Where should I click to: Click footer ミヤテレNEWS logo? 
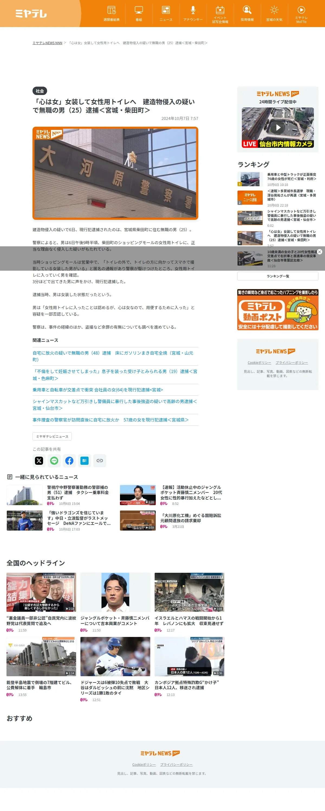[x=160, y=753]
